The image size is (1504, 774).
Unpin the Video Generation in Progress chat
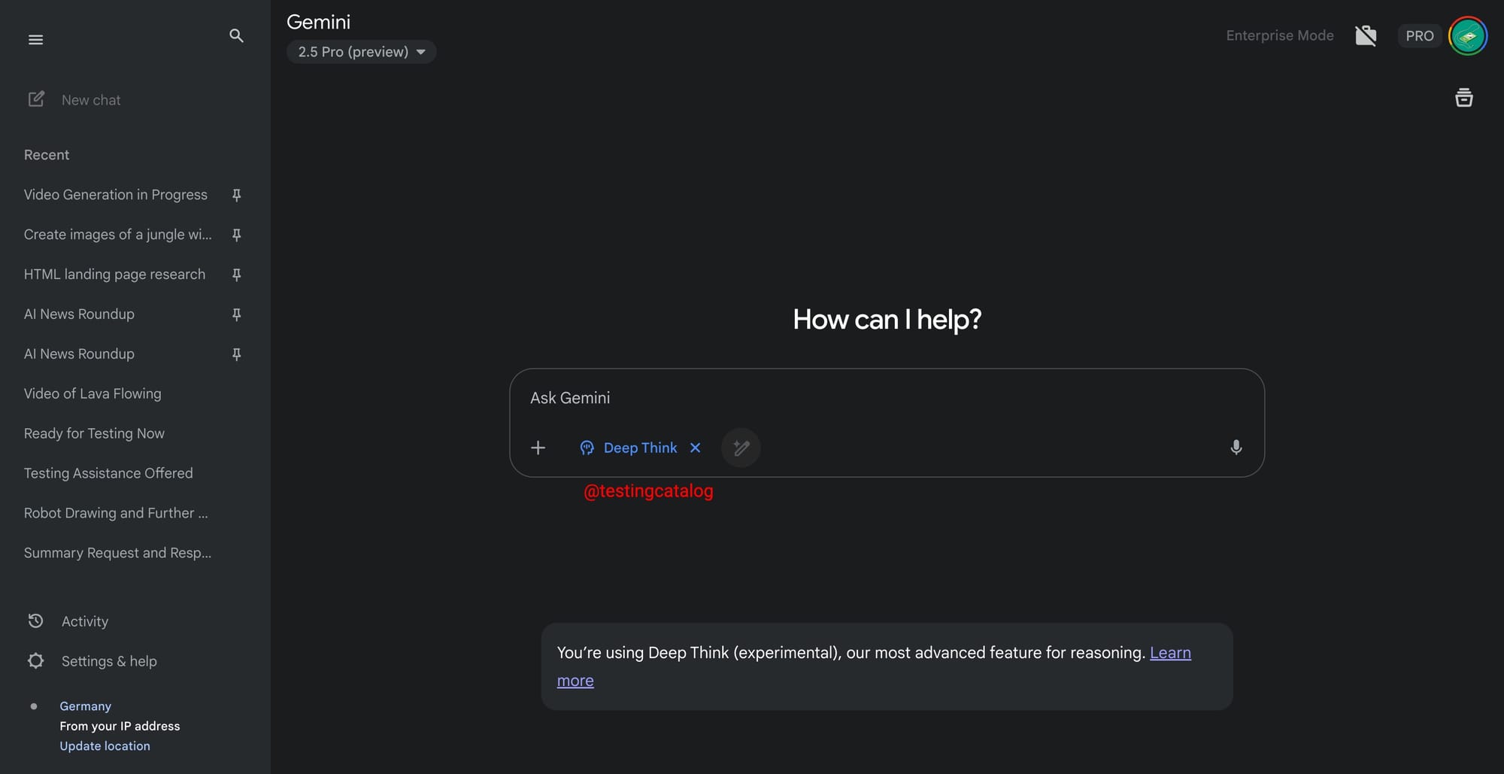[x=236, y=195]
